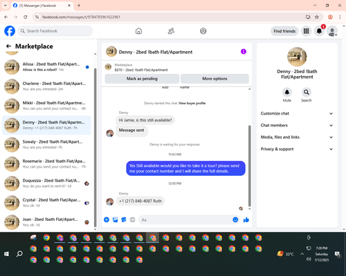Choose a GIF icon in composer

tap(132, 219)
